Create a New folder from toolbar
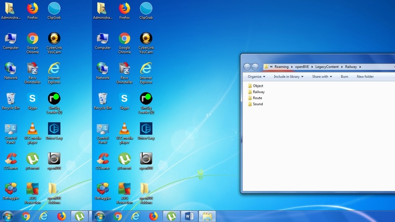Screen dimensions: 395x222 [x=365, y=76]
